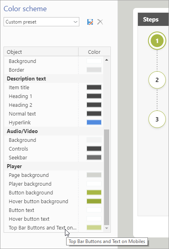Change the Button background color swatch
Image resolution: width=169 pixels, height=249 pixels.
[x=94, y=192]
